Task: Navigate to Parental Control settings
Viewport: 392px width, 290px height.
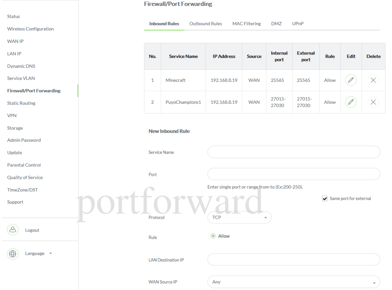Action: 24,165
